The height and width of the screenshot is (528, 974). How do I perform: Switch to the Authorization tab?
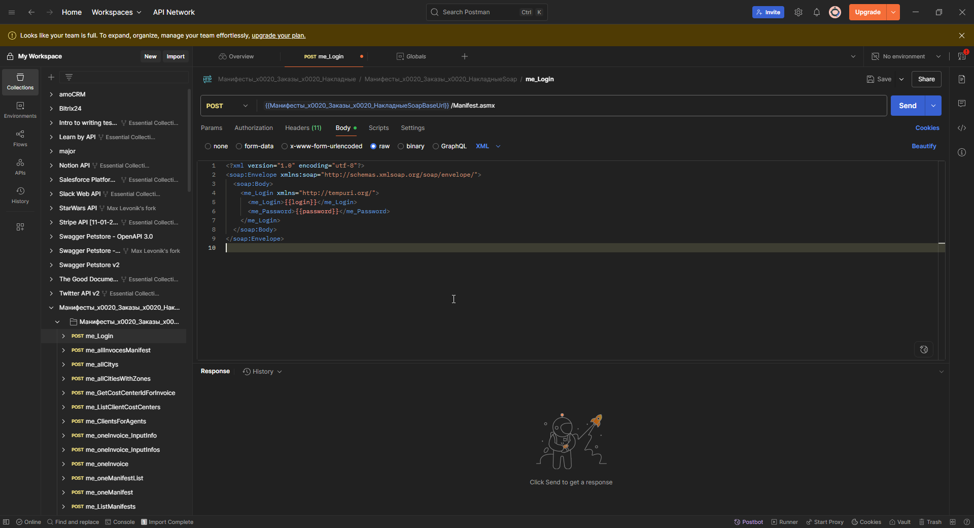coord(254,128)
